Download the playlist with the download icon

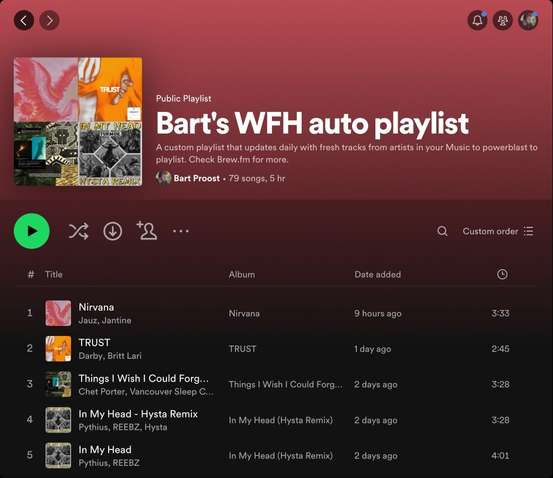(x=112, y=231)
